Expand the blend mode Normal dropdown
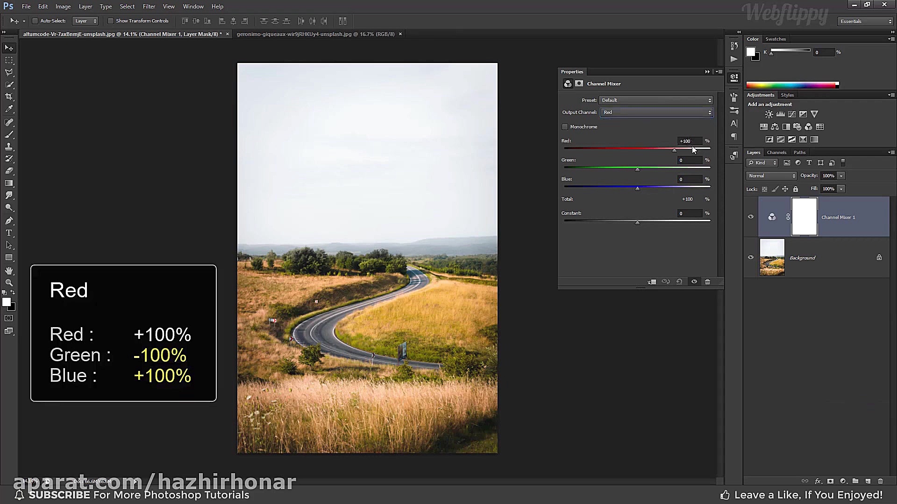 [771, 176]
